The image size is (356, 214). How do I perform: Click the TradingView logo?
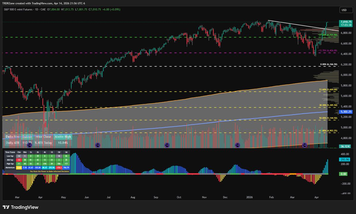point(20,207)
